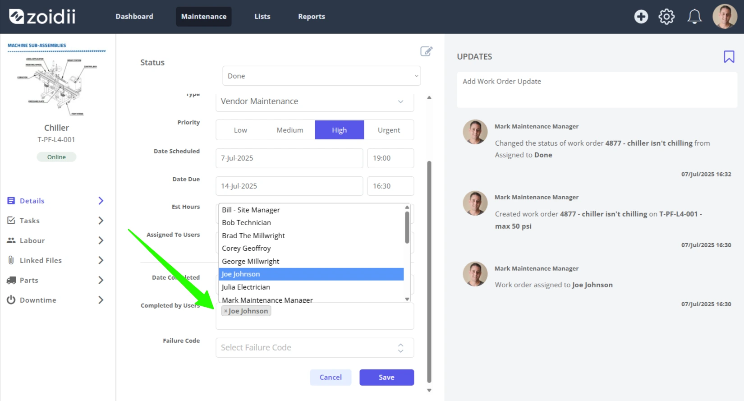The image size is (744, 401).
Task: Open the Maintenance menu
Action: (204, 17)
